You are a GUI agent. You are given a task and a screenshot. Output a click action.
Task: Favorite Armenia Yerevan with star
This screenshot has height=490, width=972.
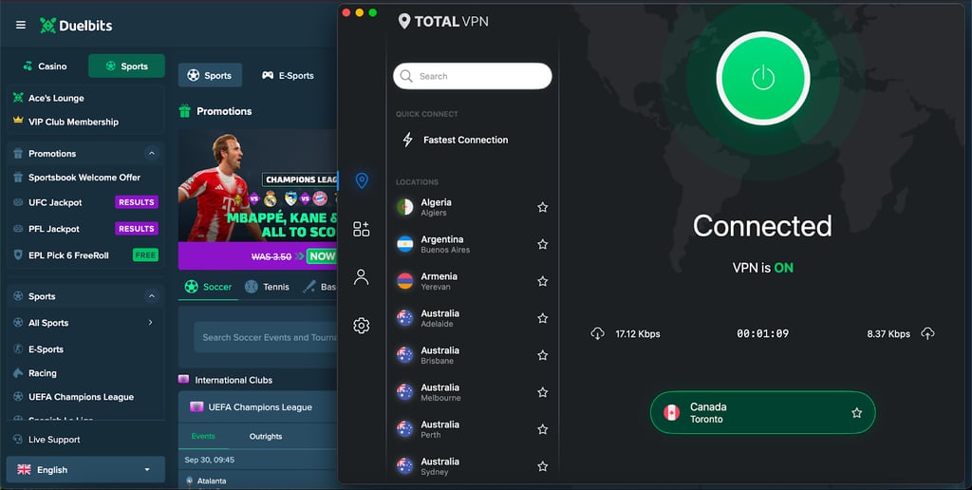542,281
